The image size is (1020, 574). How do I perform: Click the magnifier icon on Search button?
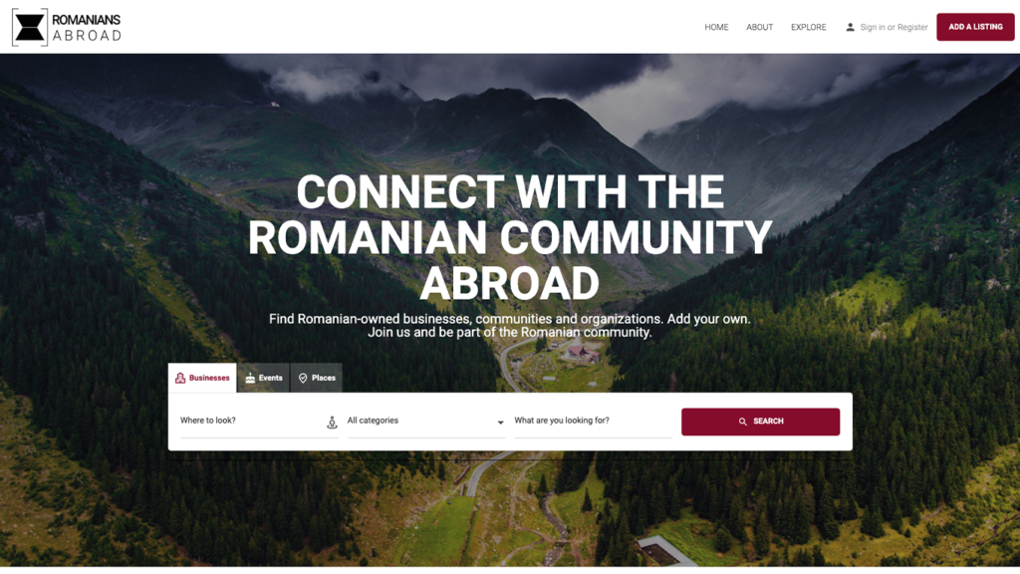(x=742, y=422)
